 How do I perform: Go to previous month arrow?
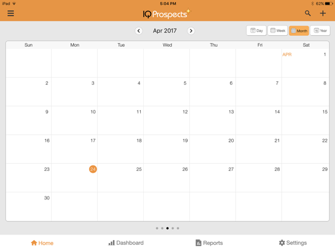(138, 31)
